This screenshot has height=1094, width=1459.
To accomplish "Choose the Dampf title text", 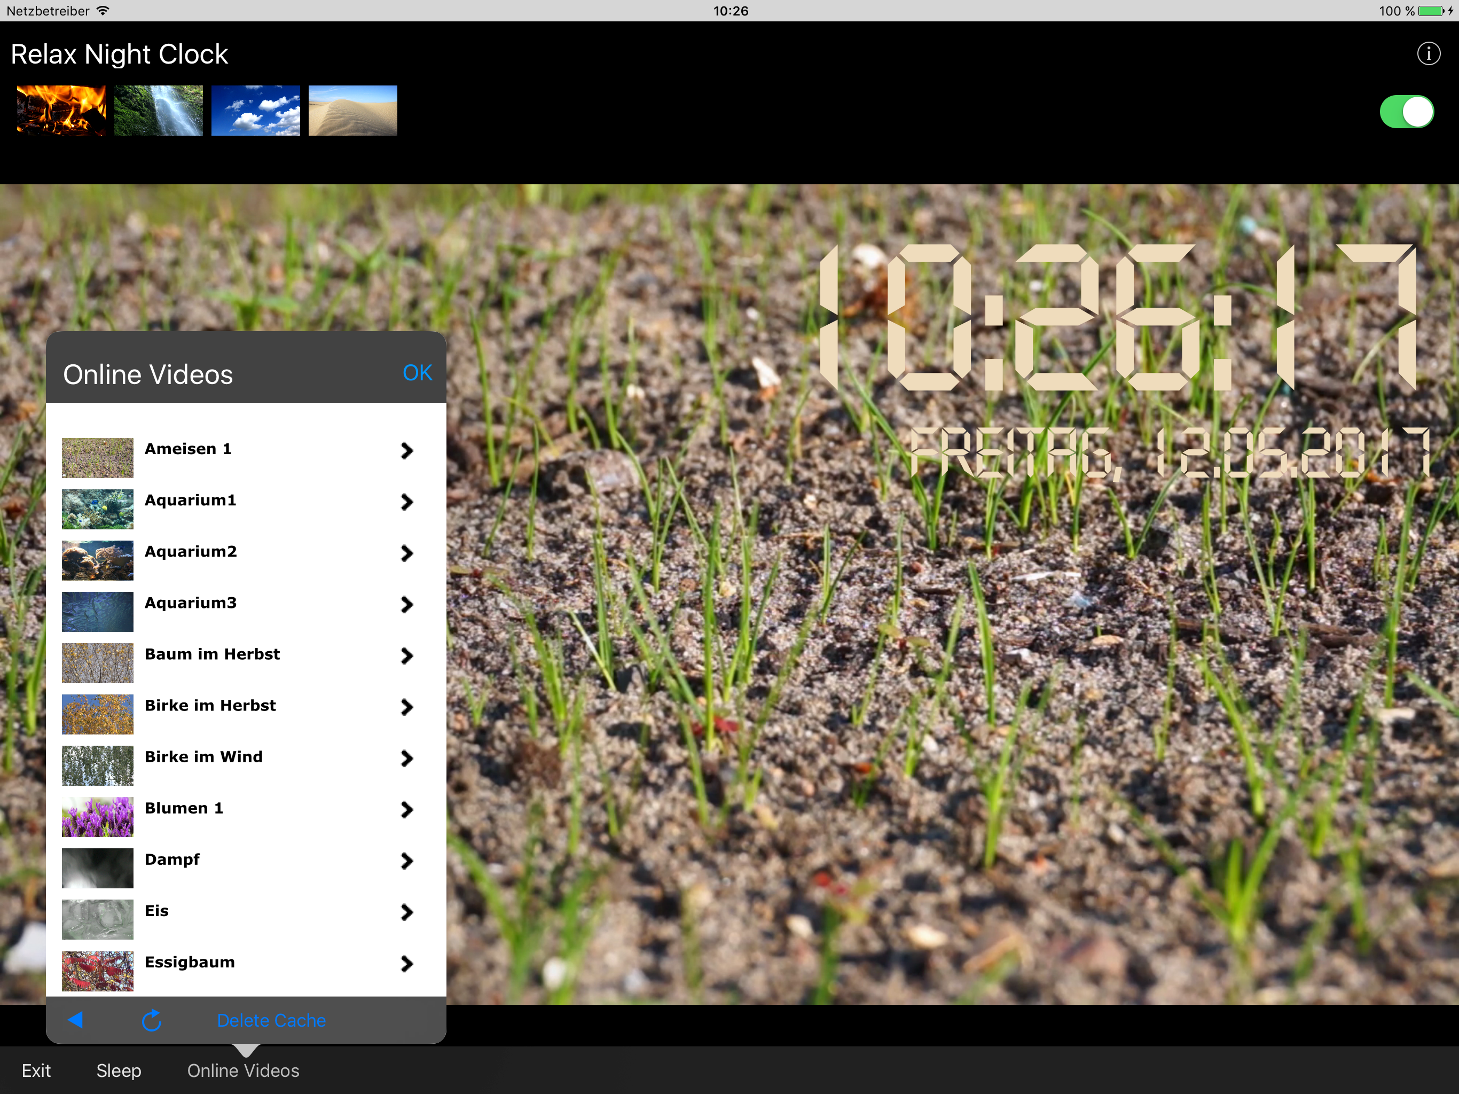I will point(172,859).
